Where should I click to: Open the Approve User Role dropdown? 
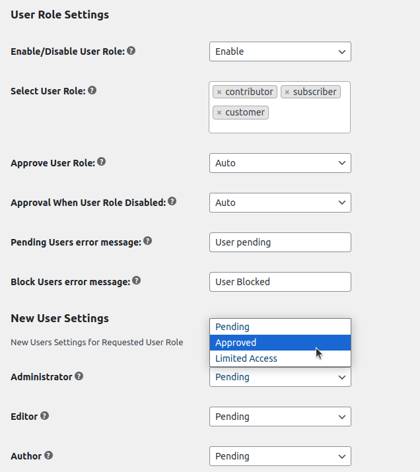pyautogui.click(x=280, y=163)
